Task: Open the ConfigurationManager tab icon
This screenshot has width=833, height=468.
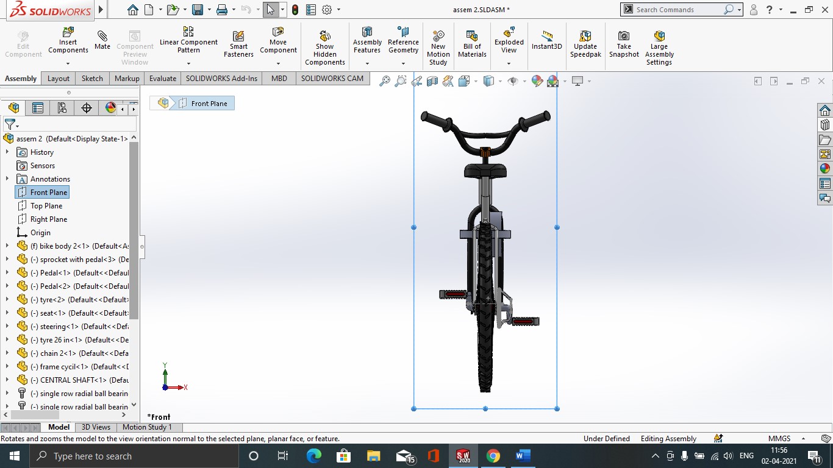Action: click(62, 108)
